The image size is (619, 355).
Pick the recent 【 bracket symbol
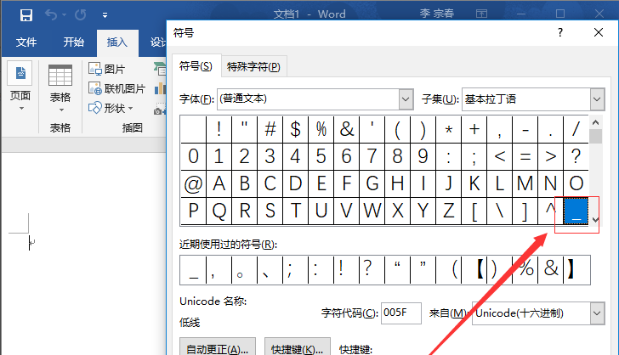point(474,270)
